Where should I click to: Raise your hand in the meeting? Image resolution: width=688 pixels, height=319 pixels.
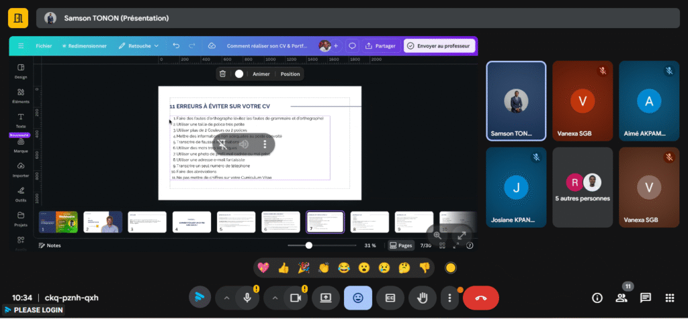pos(423,298)
